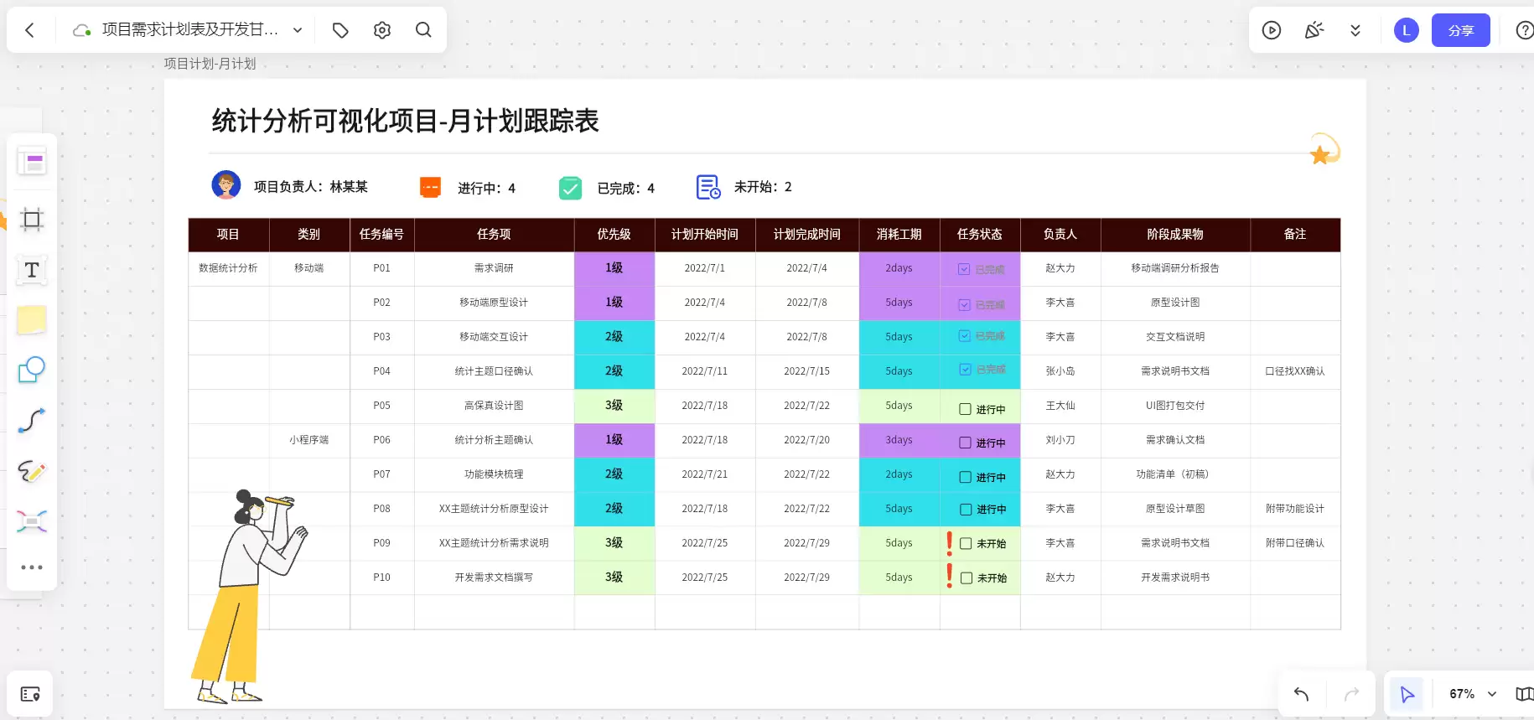
Task: Choose the connector line tool
Action: 32,420
